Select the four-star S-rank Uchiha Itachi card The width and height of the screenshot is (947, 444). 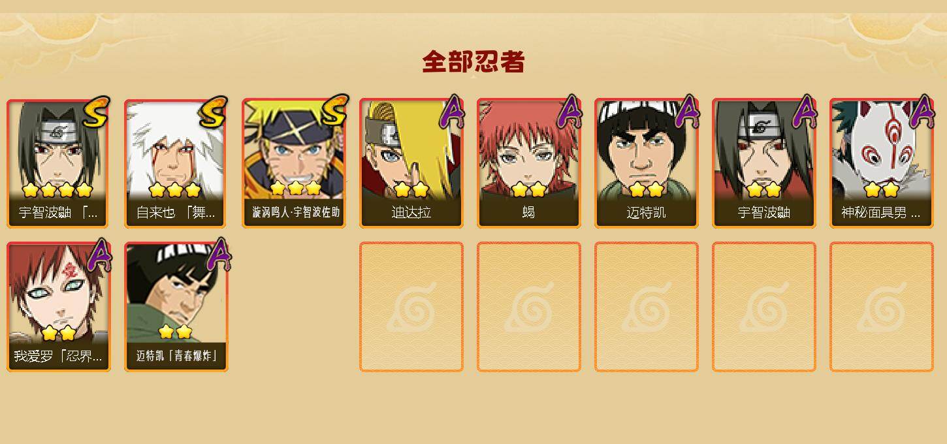58,163
